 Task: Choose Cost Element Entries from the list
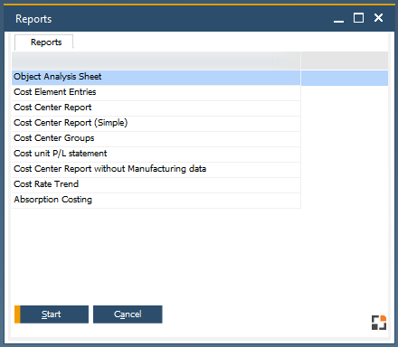pos(156,92)
